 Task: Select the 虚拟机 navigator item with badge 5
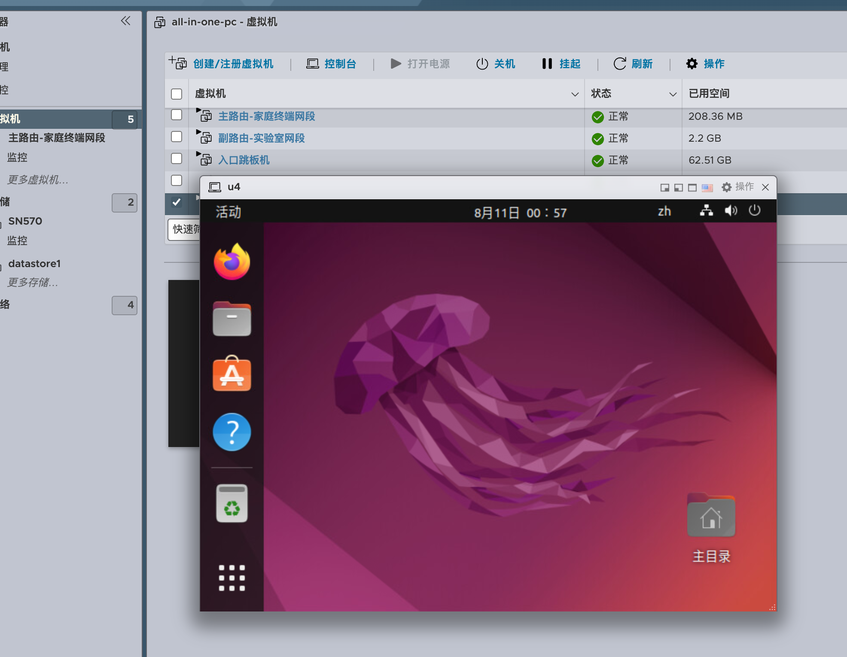71,119
